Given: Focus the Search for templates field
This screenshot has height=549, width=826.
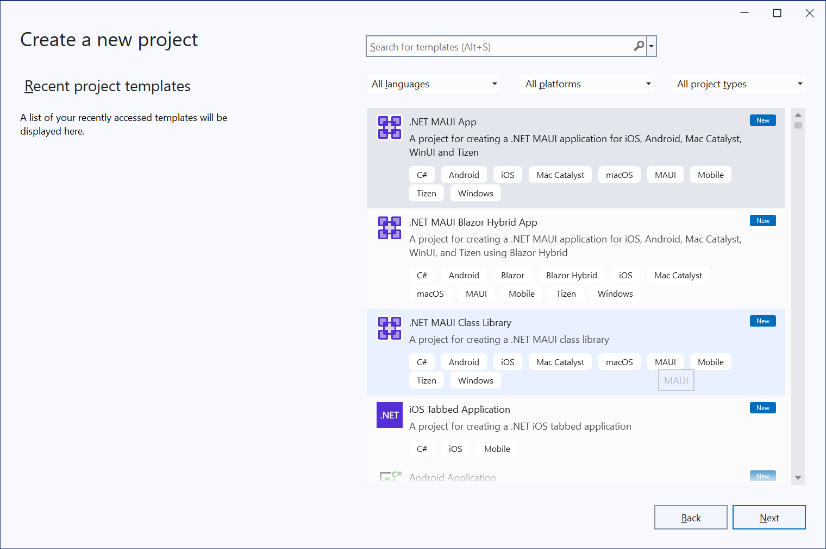Looking at the screenshot, I should (500, 47).
